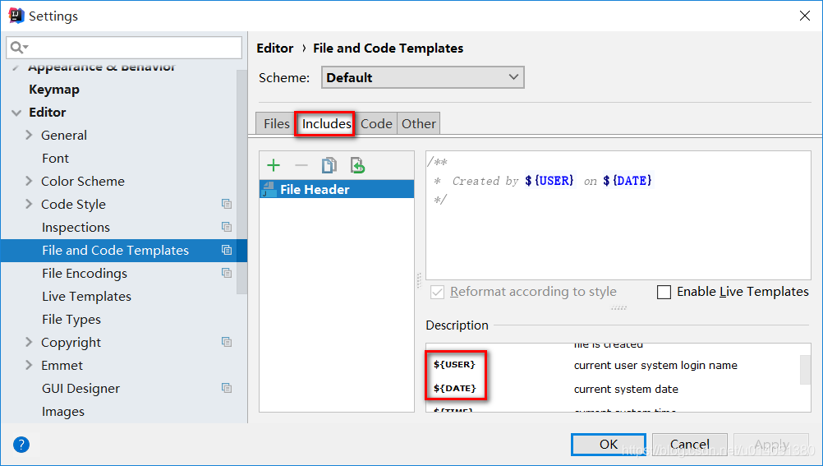The height and width of the screenshot is (466, 823).
Task: Add a new include template with plus icon
Action: (274, 165)
